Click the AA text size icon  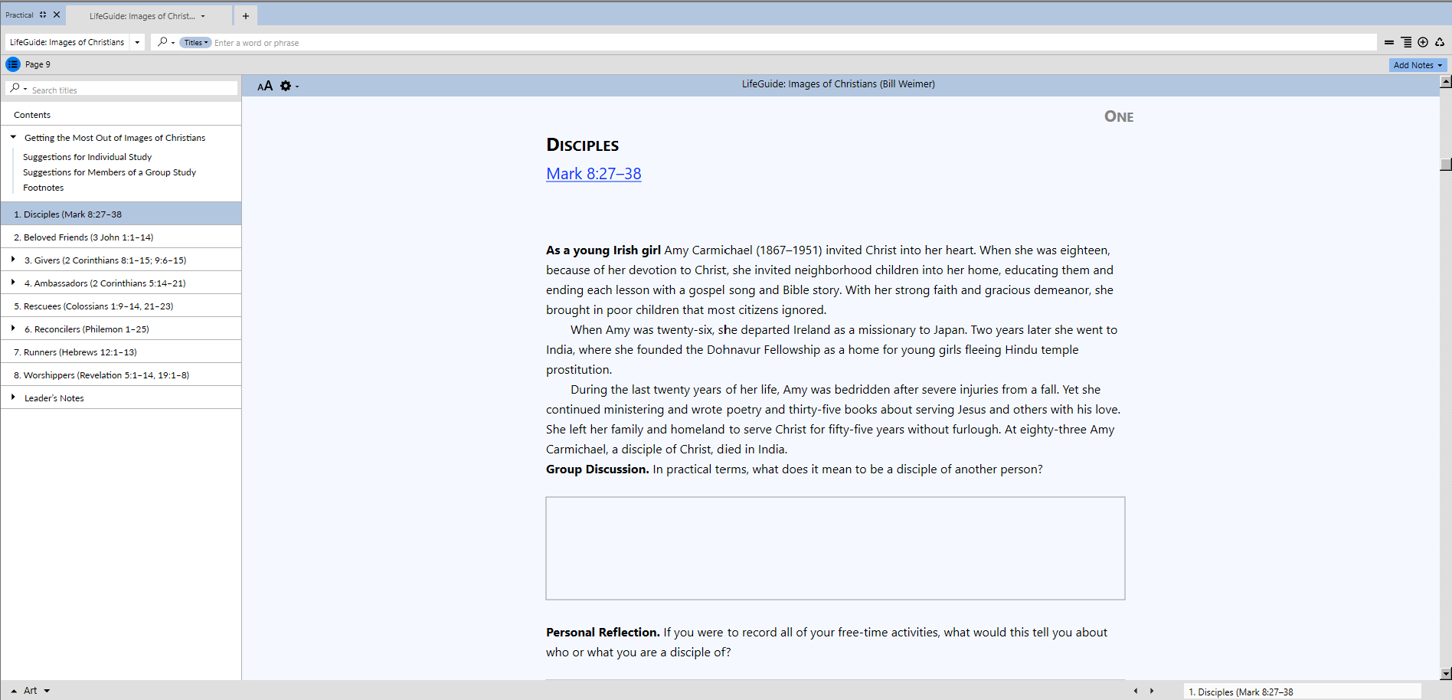tap(265, 86)
